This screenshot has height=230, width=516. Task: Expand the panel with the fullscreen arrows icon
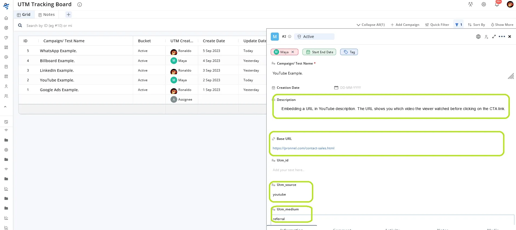tap(494, 37)
